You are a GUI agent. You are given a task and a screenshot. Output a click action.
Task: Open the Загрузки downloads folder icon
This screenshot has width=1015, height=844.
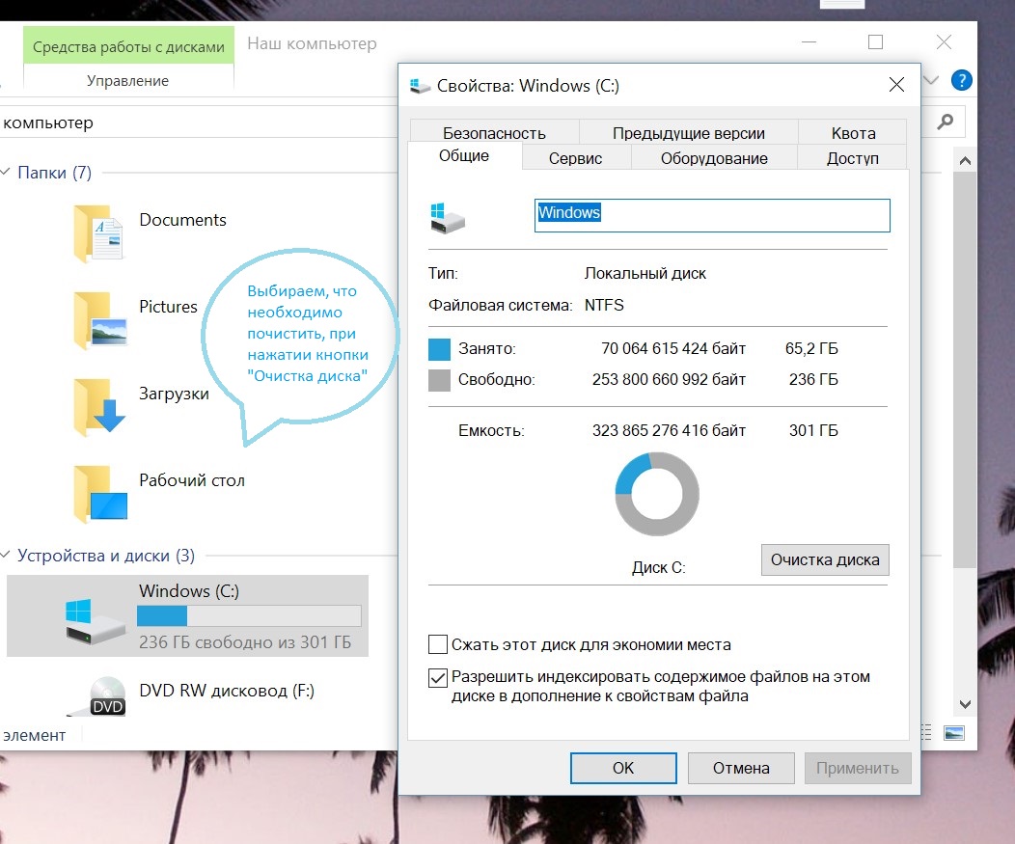(99, 407)
